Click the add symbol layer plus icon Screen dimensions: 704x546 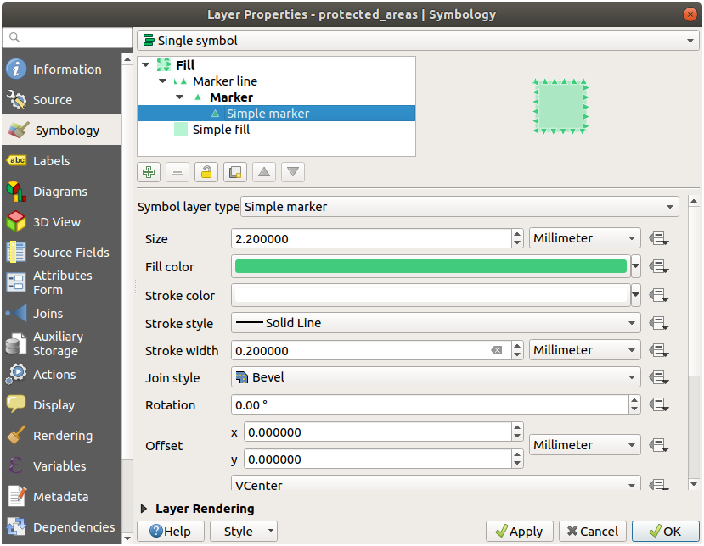(x=149, y=172)
